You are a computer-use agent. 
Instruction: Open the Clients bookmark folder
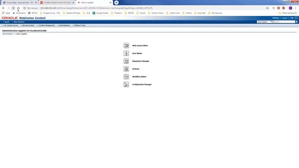187,13
